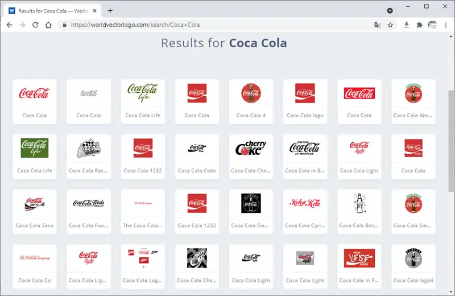Select the Coca Cola Bottle logo
Screen dimensions: 455x296
point(359,212)
